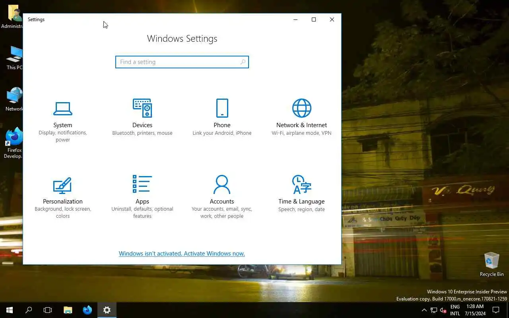Image resolution: width=509 pixels, height=318 pixels.
Task: Select the Firefox Developer desktop shortcut
Action: 14,143
